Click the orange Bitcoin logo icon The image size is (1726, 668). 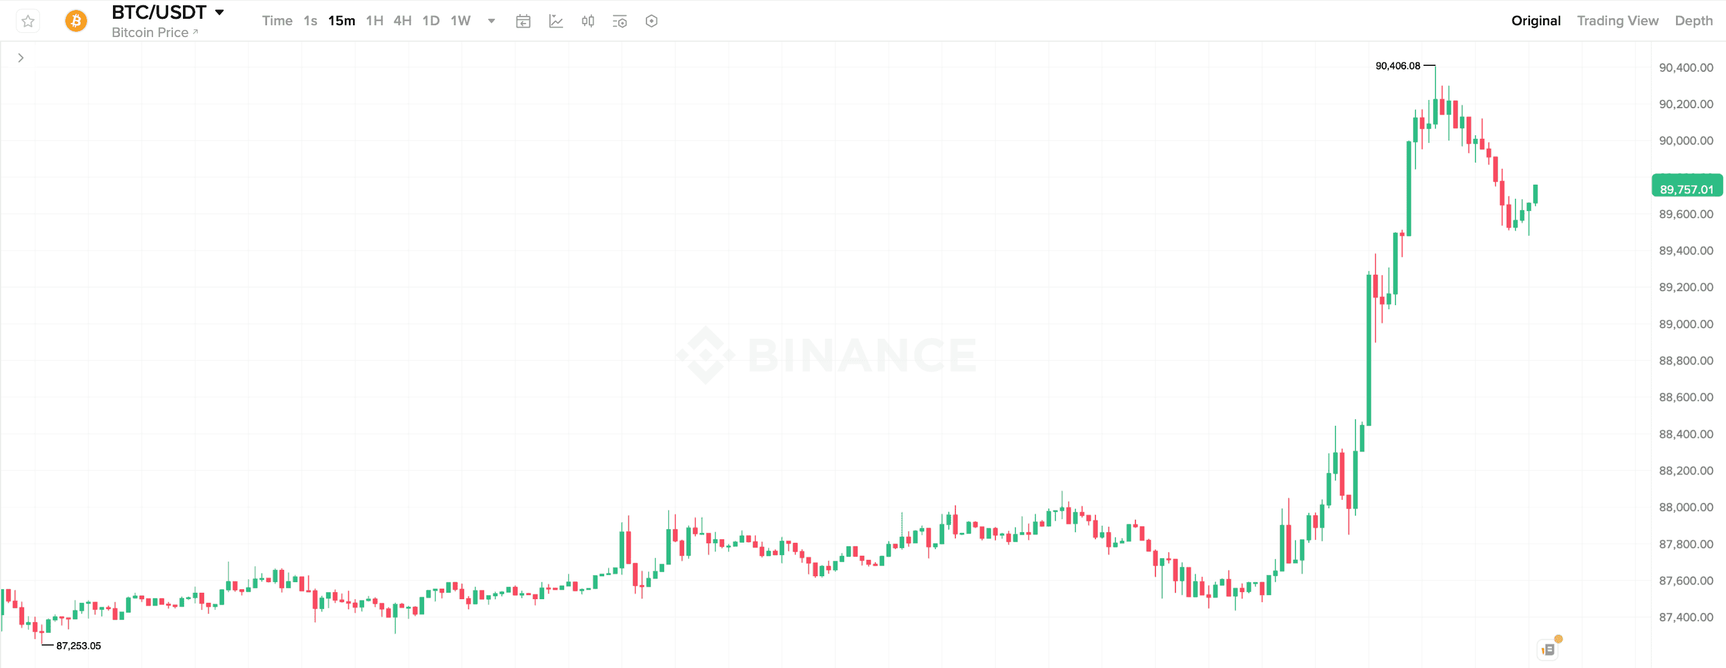click(x=76, y=21)
